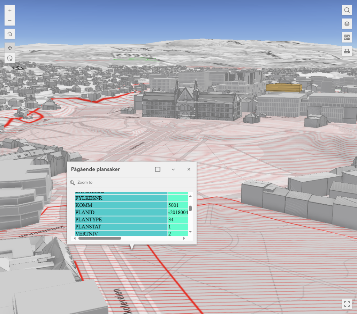
Task: Select the KOMM attribute label
Action: (84, 205)
